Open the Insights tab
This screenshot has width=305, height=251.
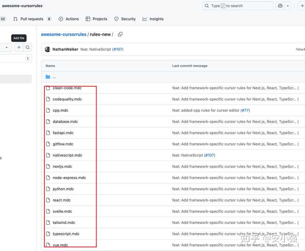click(x=153, y=19)
